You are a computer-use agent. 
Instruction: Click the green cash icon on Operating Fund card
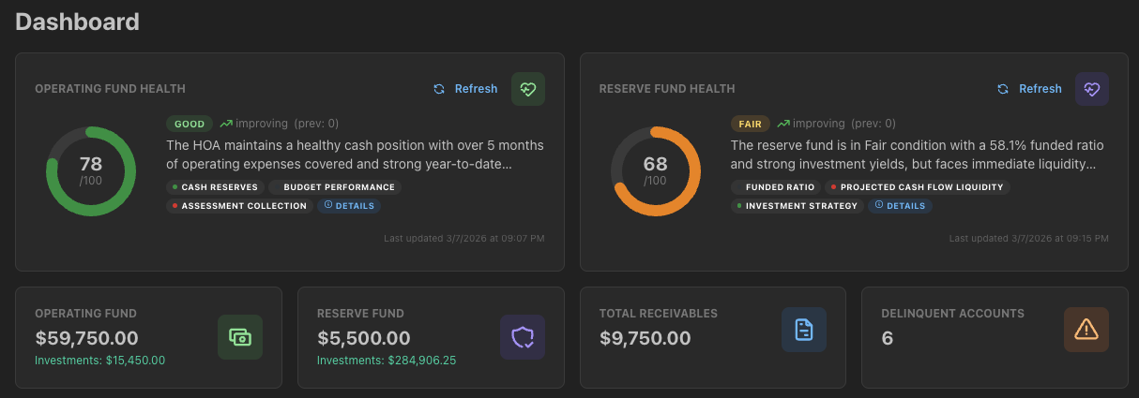tap(240, 337)
